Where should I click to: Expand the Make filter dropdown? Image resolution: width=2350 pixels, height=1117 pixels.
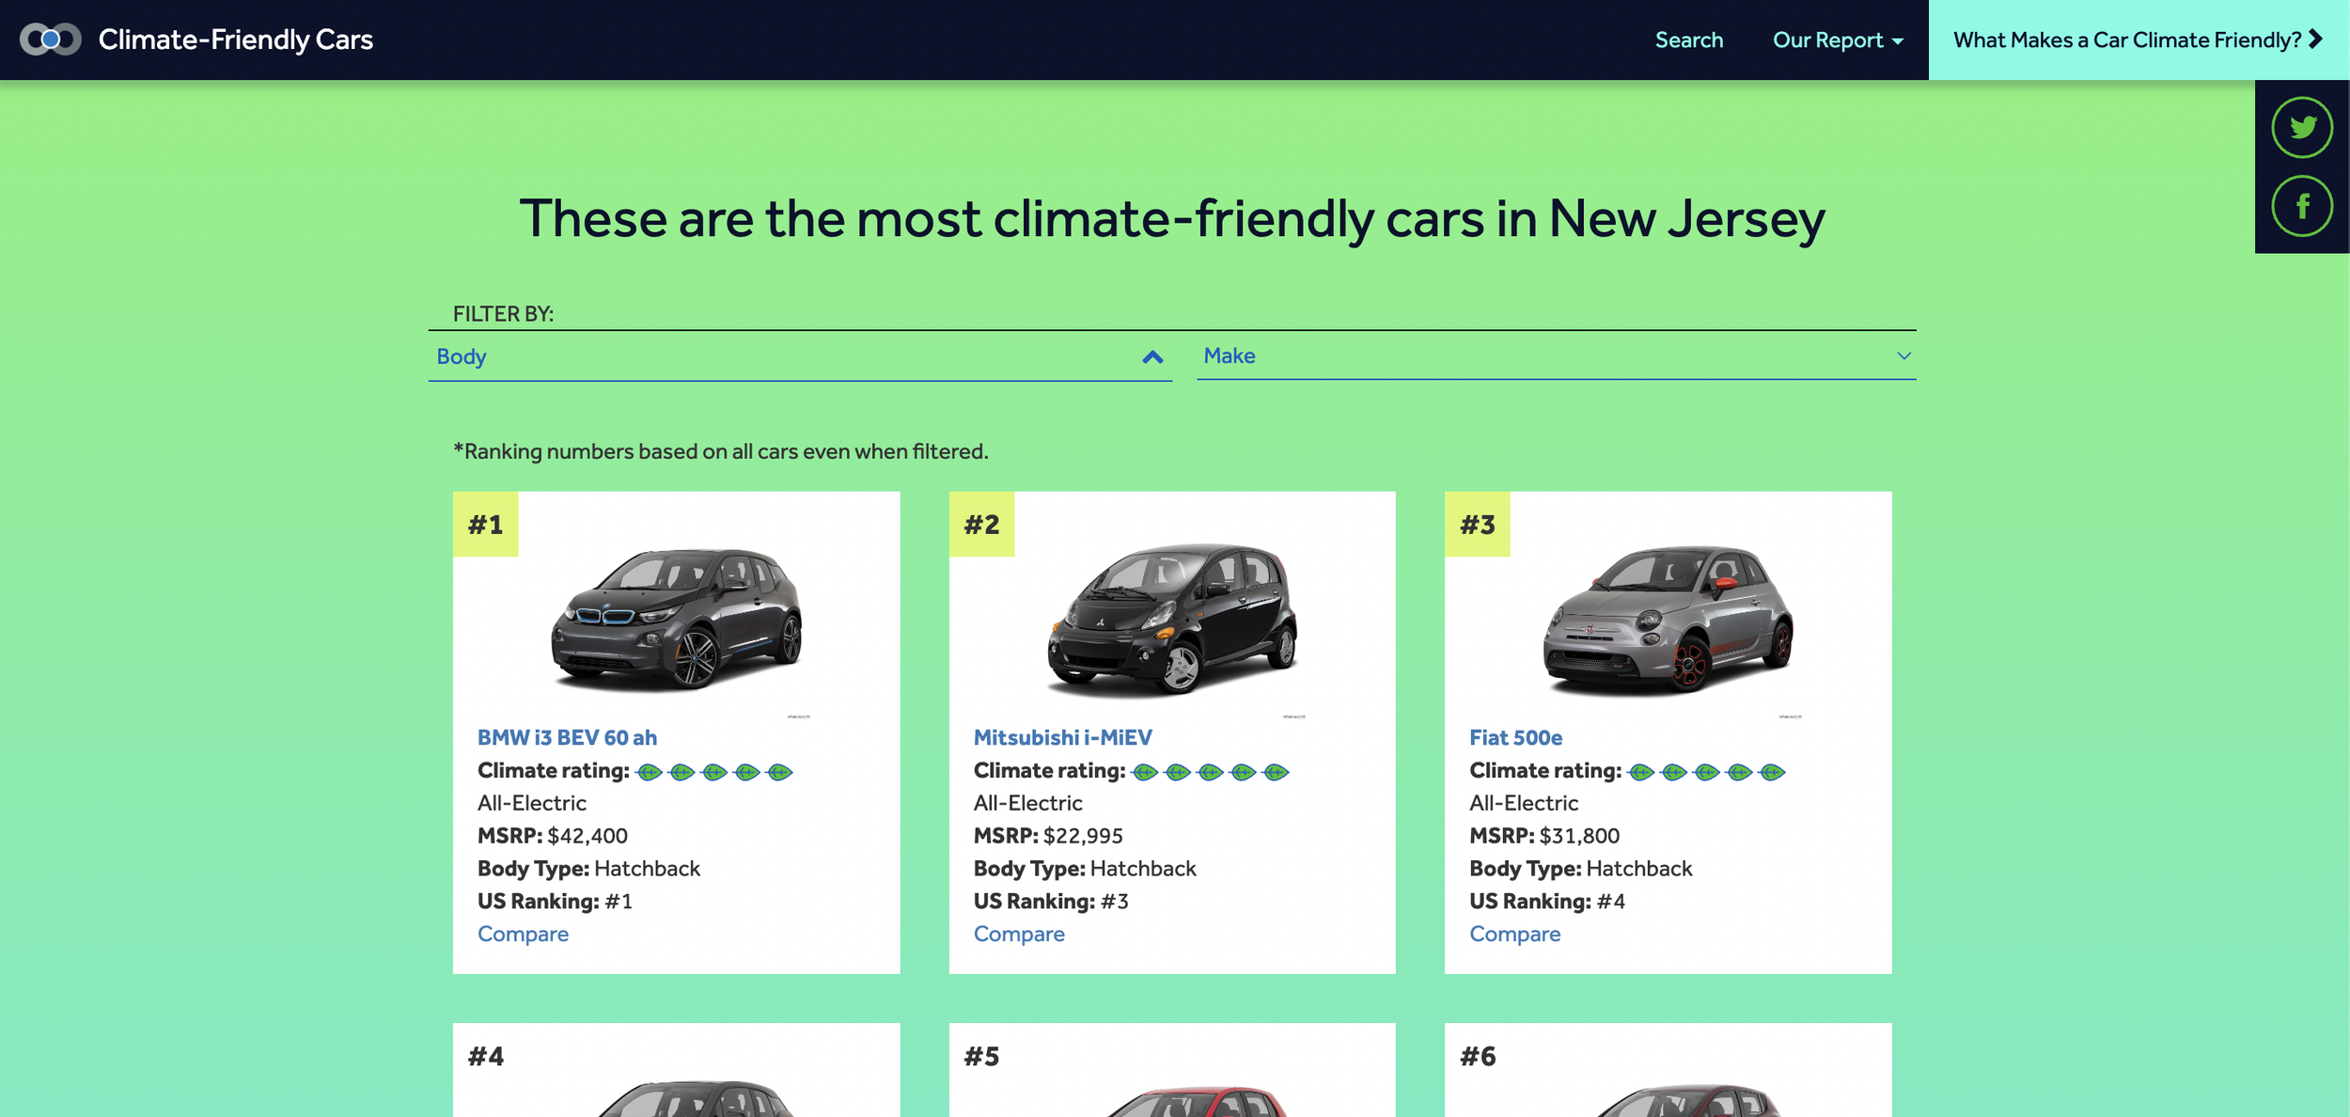coord(1557,355)
